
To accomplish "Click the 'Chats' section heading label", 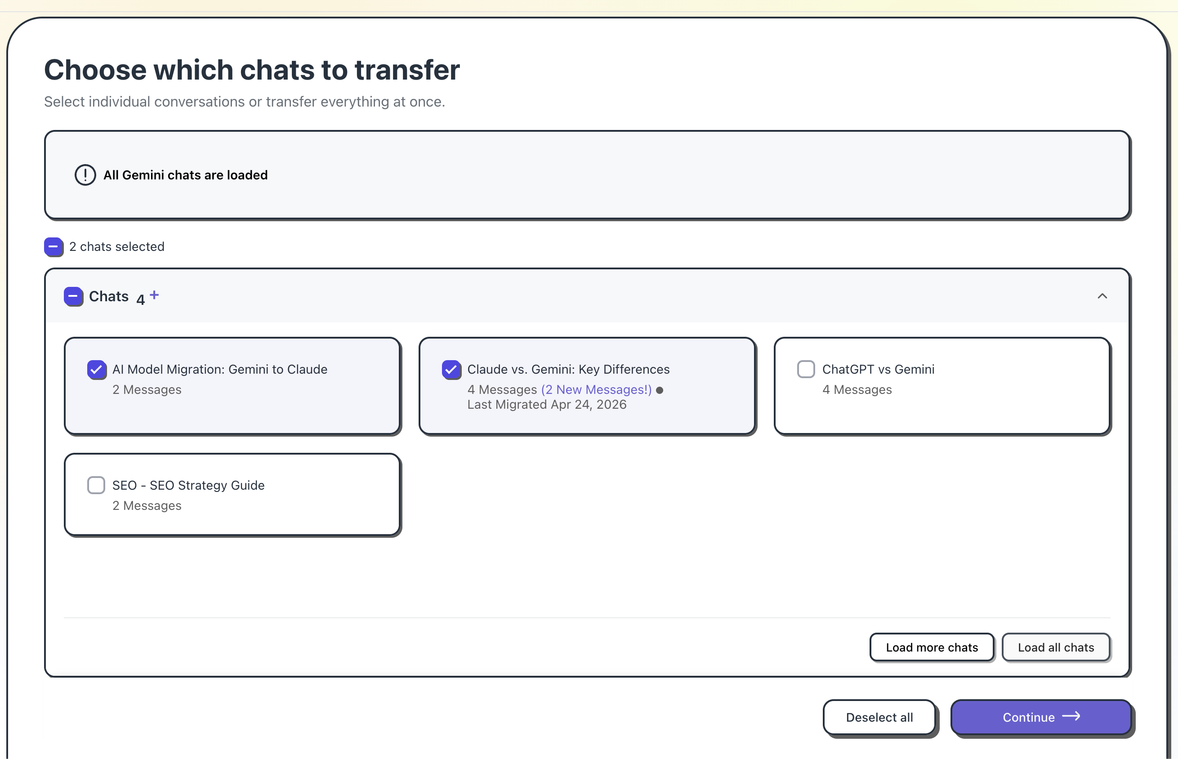I will (109, 296).
